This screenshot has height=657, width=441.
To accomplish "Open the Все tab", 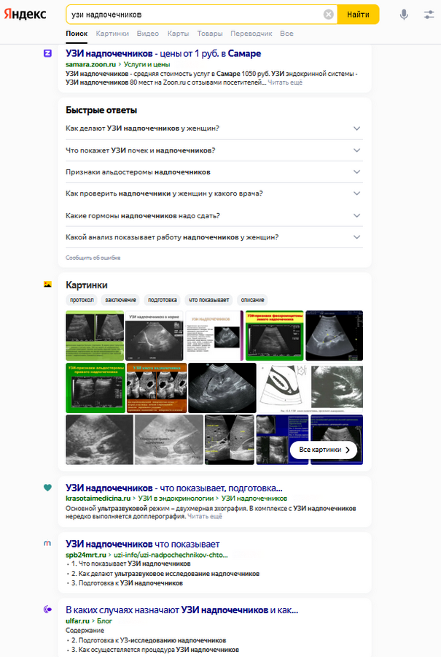I will (286, 34).
